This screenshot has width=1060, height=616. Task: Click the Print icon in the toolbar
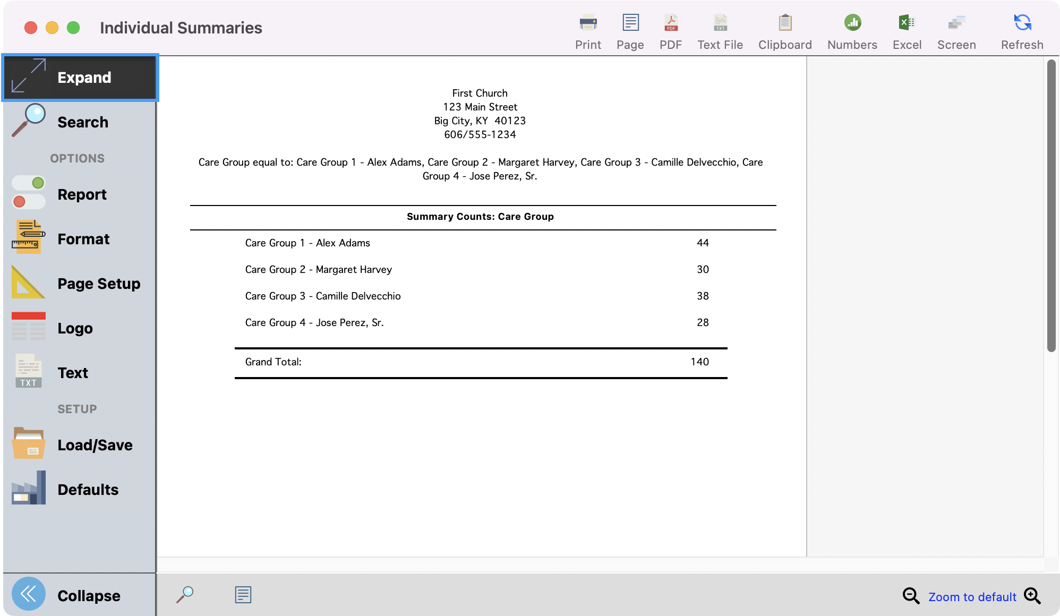tap(587, 29)
